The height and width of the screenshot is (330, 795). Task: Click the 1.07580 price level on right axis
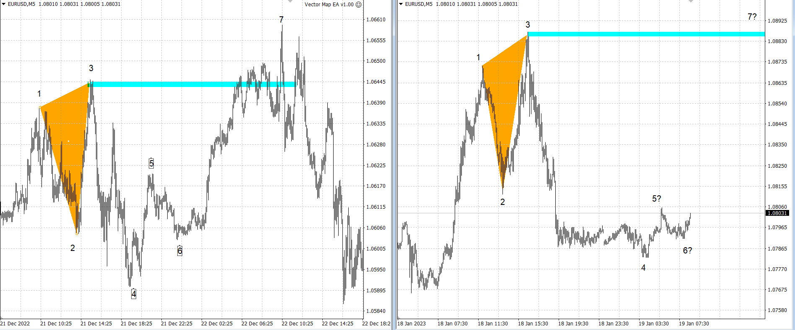click(777, 310)
